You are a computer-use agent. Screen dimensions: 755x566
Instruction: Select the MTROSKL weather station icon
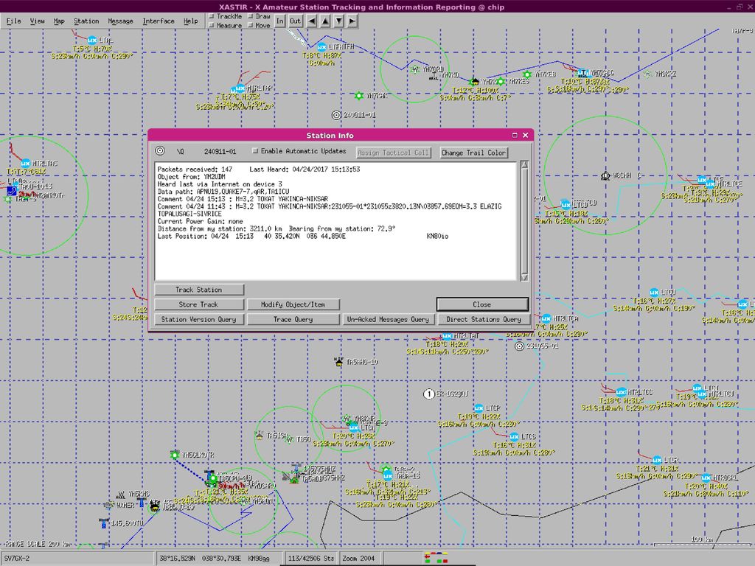706,478
